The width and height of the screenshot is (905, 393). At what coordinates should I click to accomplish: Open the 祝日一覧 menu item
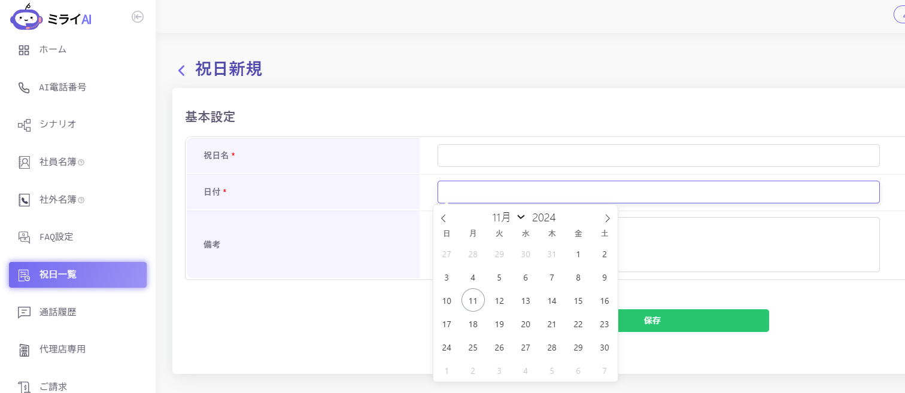point(78,275)
